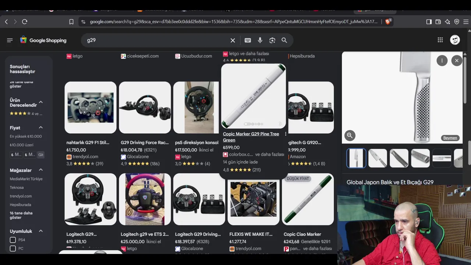Select the first knife thumbnail in preview strip
This screenshot has width=471, height=265.
click(x=356, y=158)
